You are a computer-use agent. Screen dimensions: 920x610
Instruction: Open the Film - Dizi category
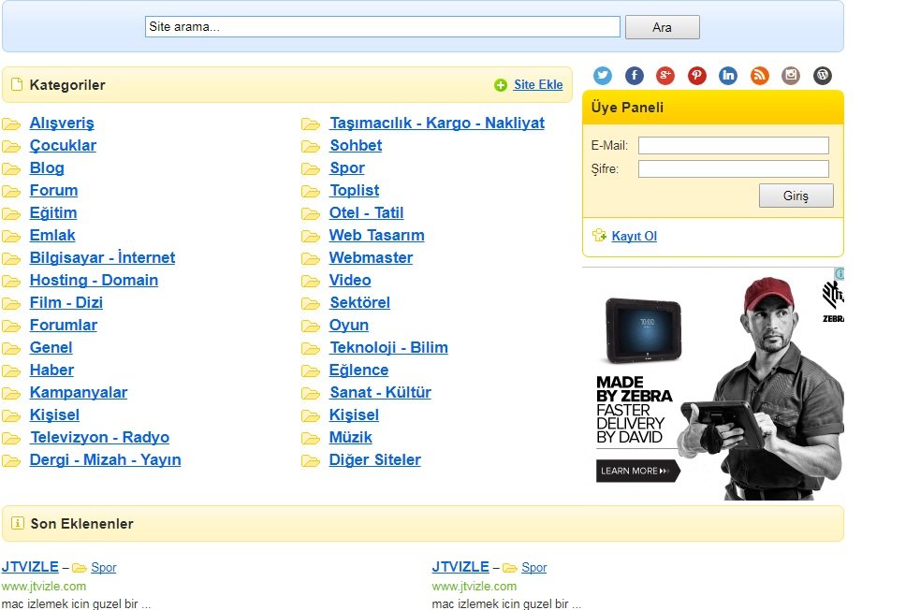pyautogui.click(x=66, y=302)
